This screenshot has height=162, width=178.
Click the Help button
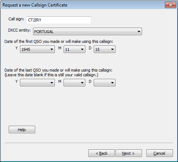22,130
